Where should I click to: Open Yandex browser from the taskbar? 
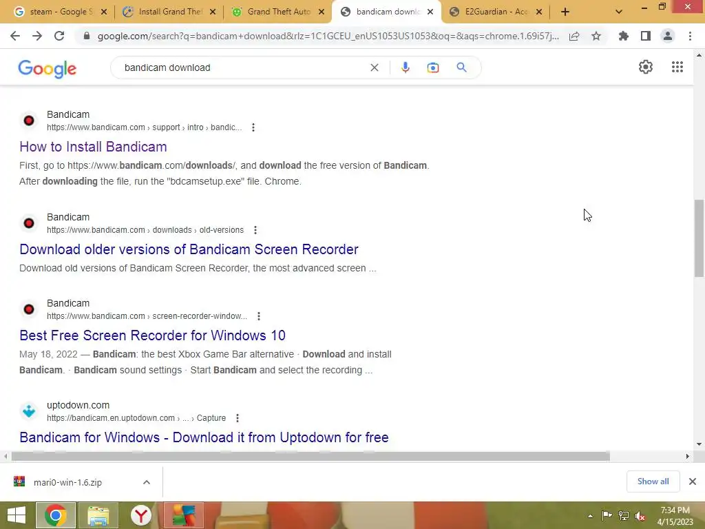140,515
